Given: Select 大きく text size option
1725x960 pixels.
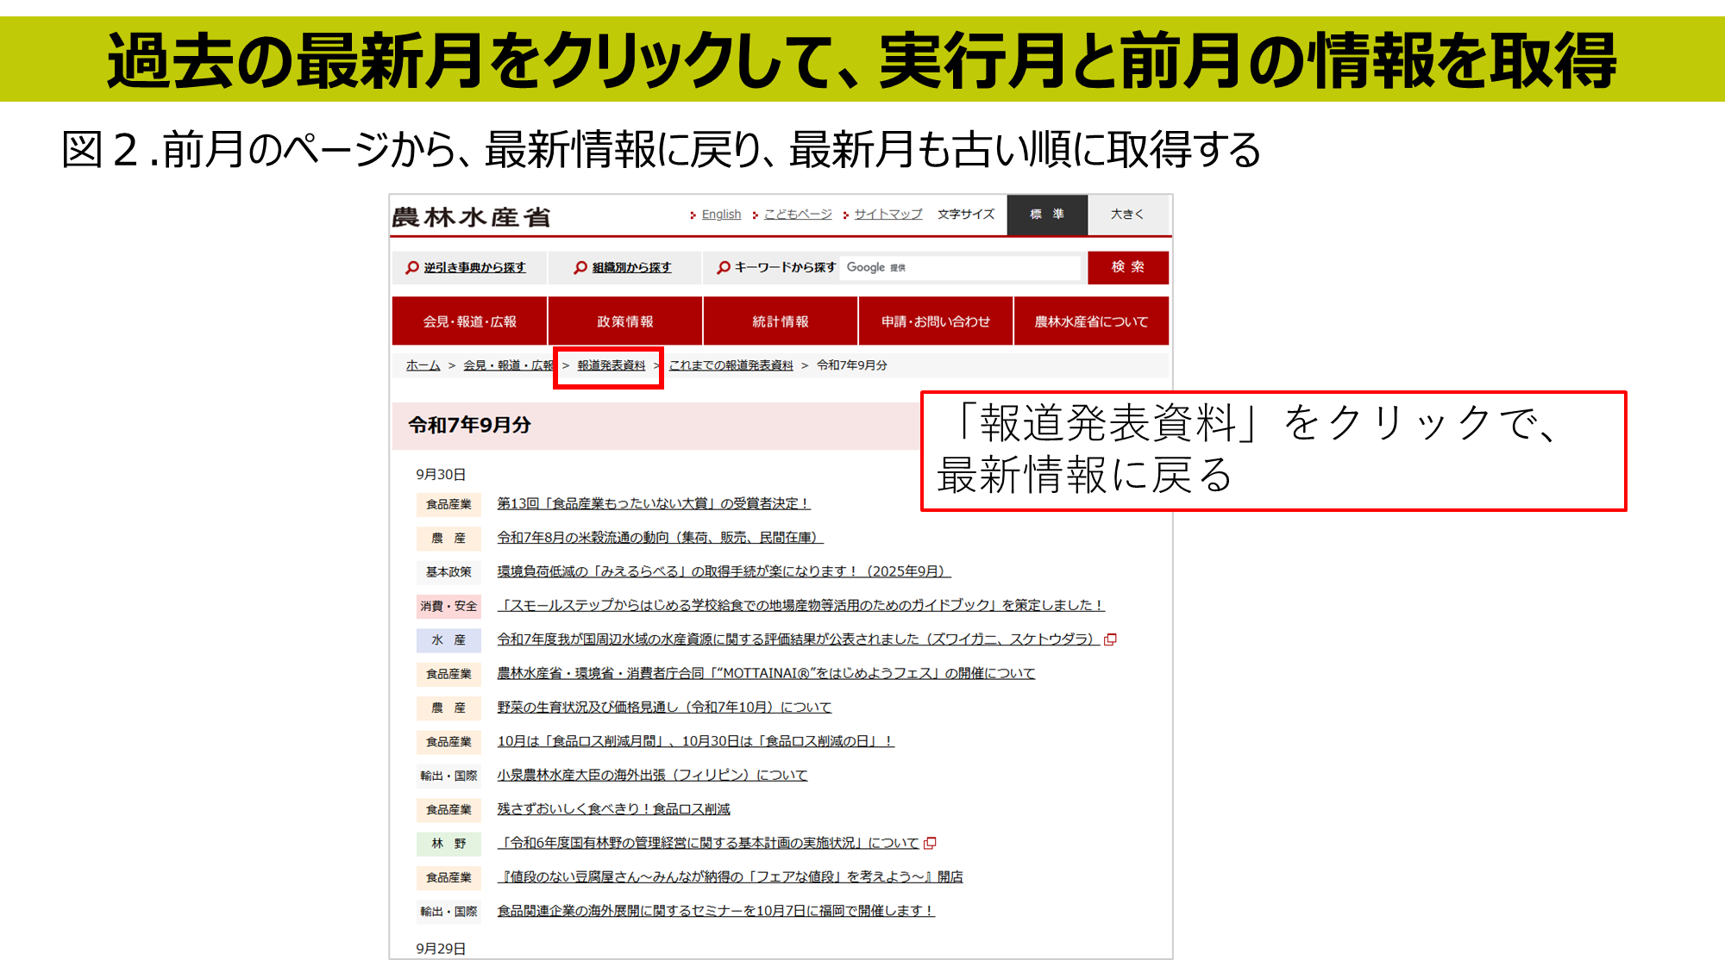Looking at the screenshot, I should 1126,215.
